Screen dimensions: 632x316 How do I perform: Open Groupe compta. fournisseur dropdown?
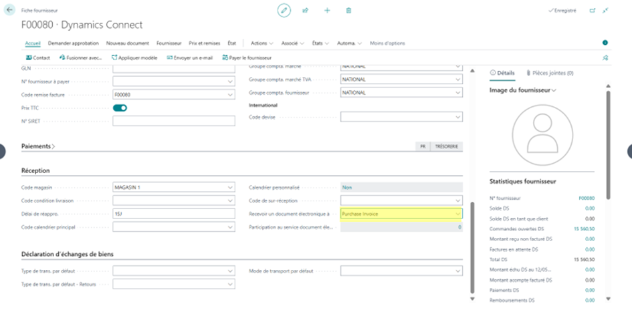(457, 93)
